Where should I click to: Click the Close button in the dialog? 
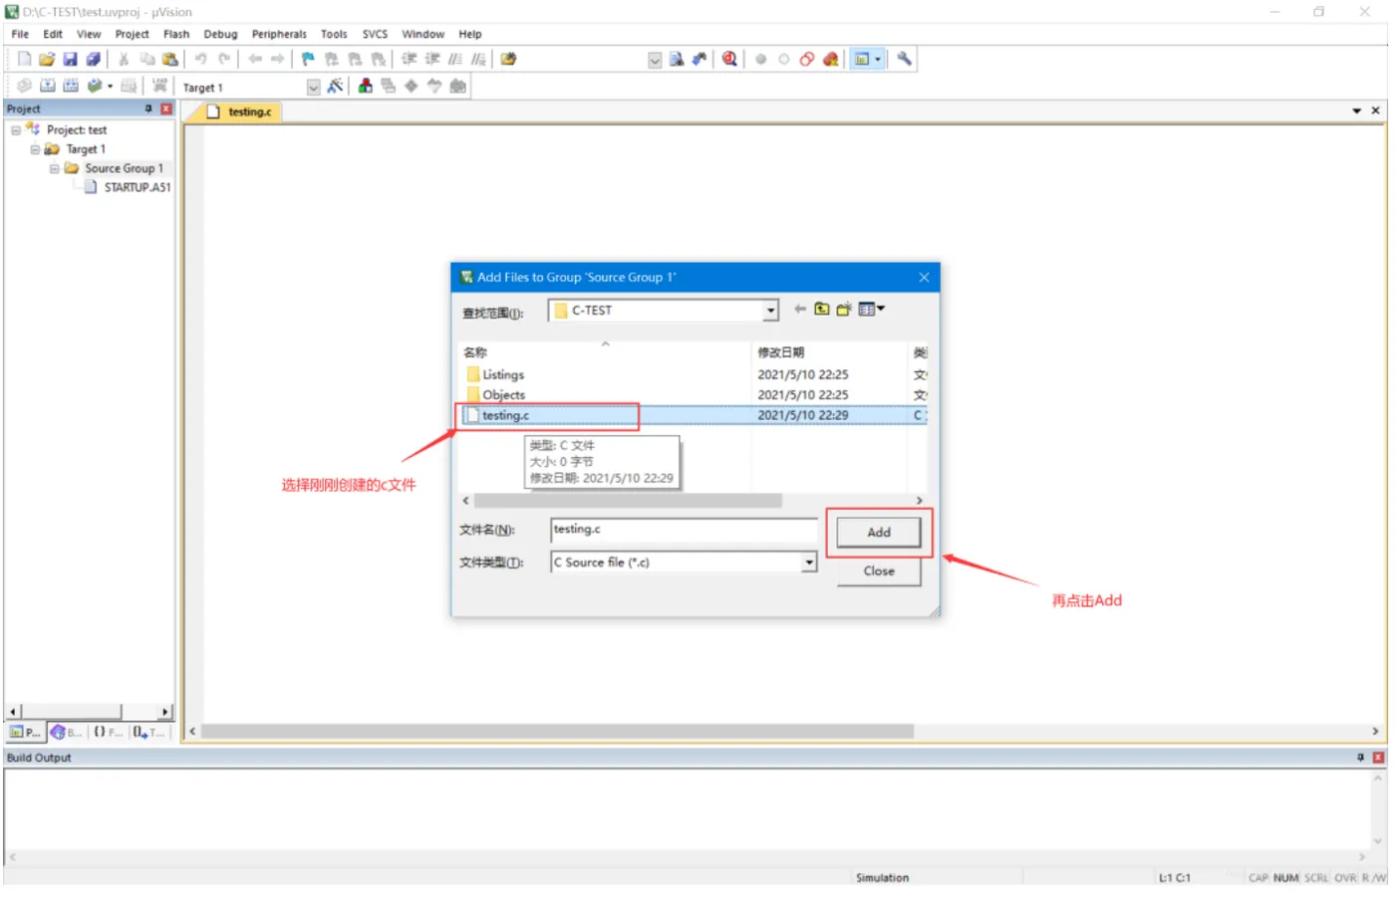click(x=879, y=571)
